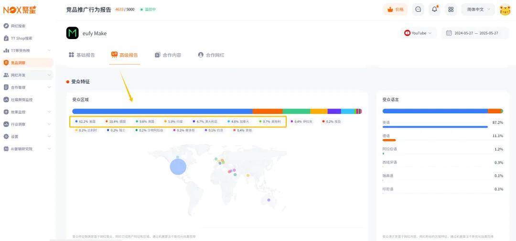The image size is (516, 241).
Task: Click the eufy Make brand logo
Action: [73, 33]
